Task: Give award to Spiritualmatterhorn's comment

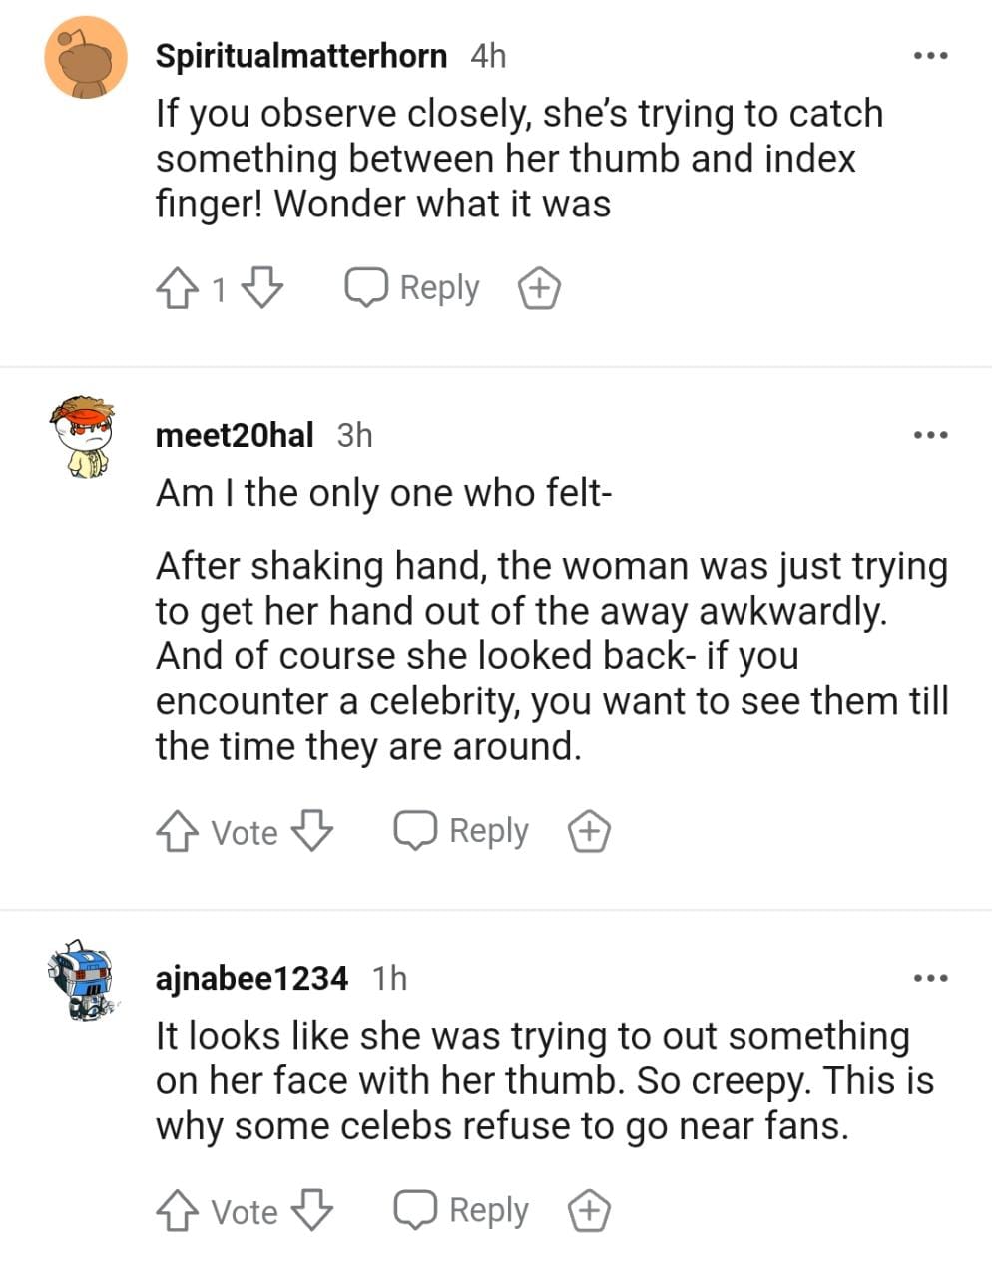Action: click(x=539, y=289)
